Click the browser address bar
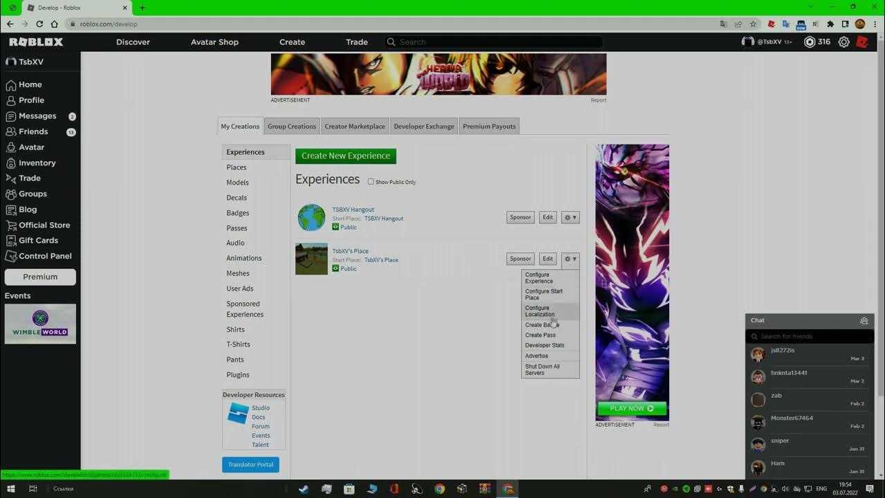The height and width of the screenshot is (498, 885). pos(394,24)
